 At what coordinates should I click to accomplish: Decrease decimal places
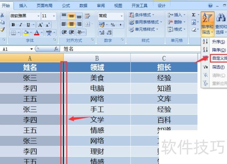coord(109,33)
